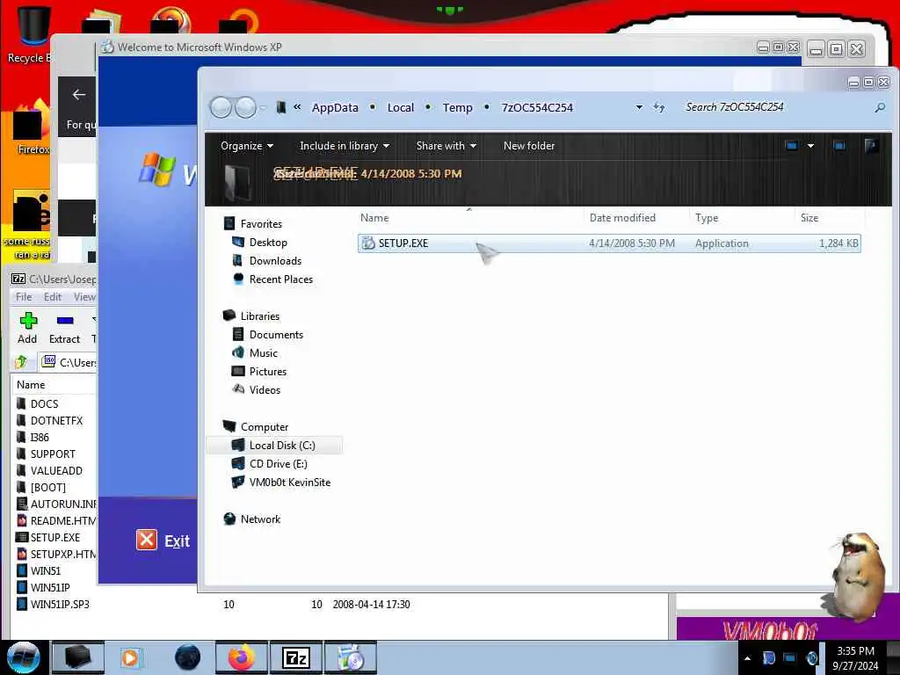Show hidden system tray icons arrow
The height and width of the screenshot is (675, 900).
tap(747, 657)
